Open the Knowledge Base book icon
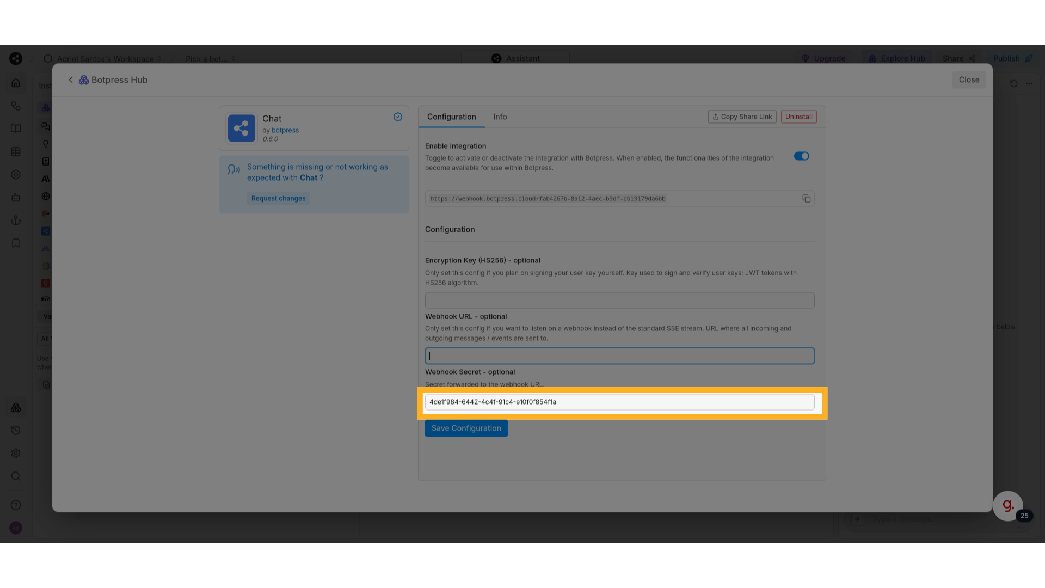Image resolution: width=1045 pixels, height=588 pixels. point(16,128)
